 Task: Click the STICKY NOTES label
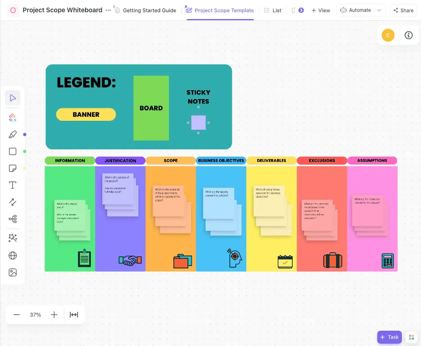pyautogui.click(x=198, y=97)
